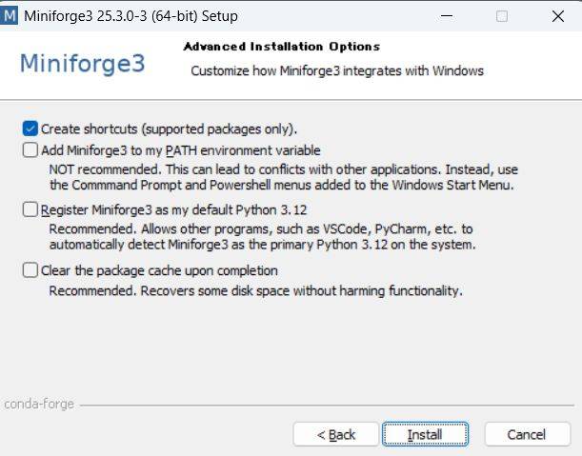Enable Add Miniforge3 to my PATH checkbox
Screen dimensions: 582x456
coord(30,150)
